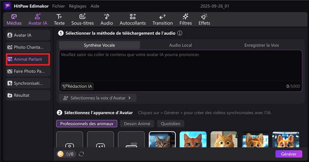Choose the corgi dog avatar
The width and height of the screenshot is (309, 162).
(286, 139)
